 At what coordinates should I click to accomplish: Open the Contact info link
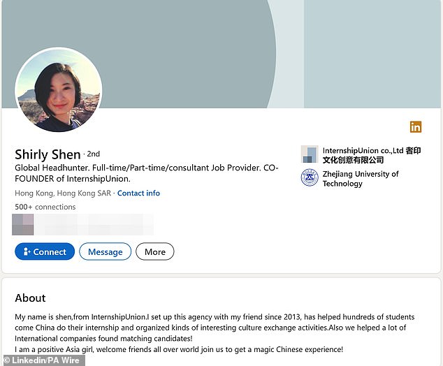coord(138,193)
